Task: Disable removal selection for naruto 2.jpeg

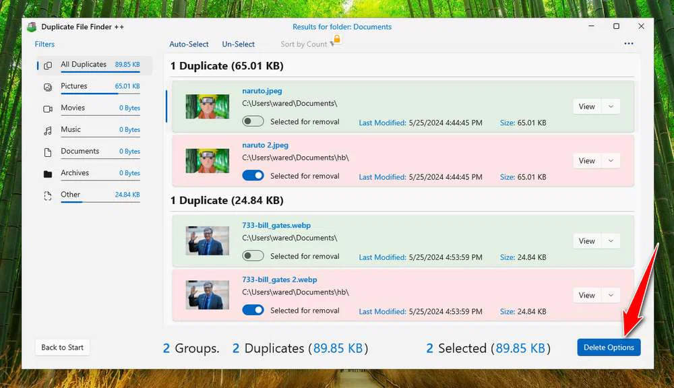Action: (x=253, y=175)
